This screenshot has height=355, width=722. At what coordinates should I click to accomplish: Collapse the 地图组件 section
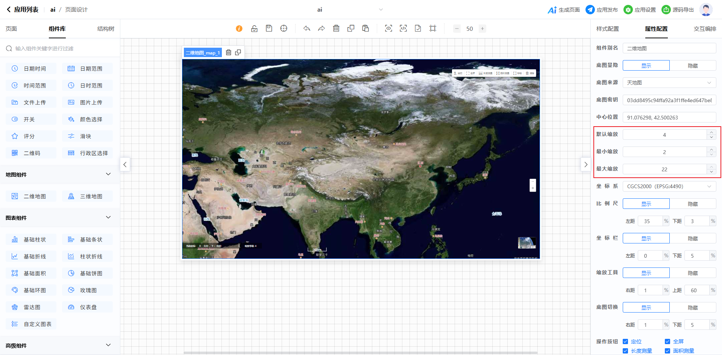pyautogui.click(x=108, y=174)
